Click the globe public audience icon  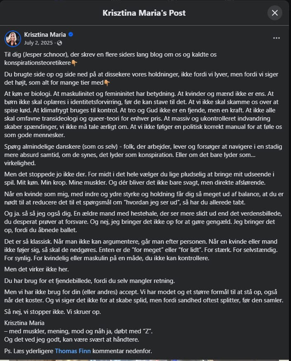point(60,43)
